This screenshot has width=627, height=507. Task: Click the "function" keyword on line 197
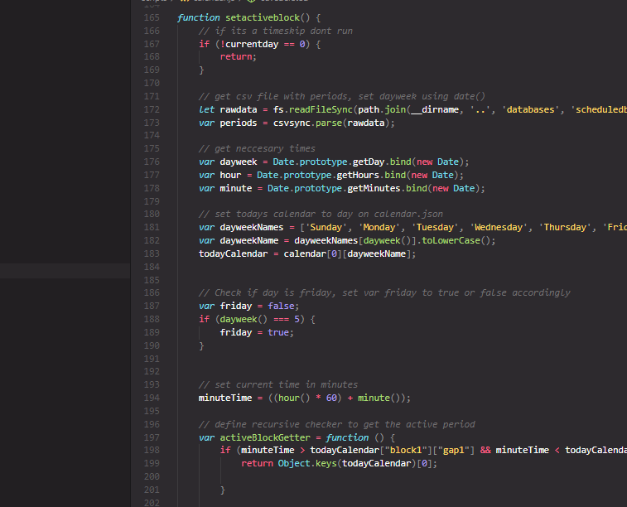pyautogui.click(x=347, y=438)
